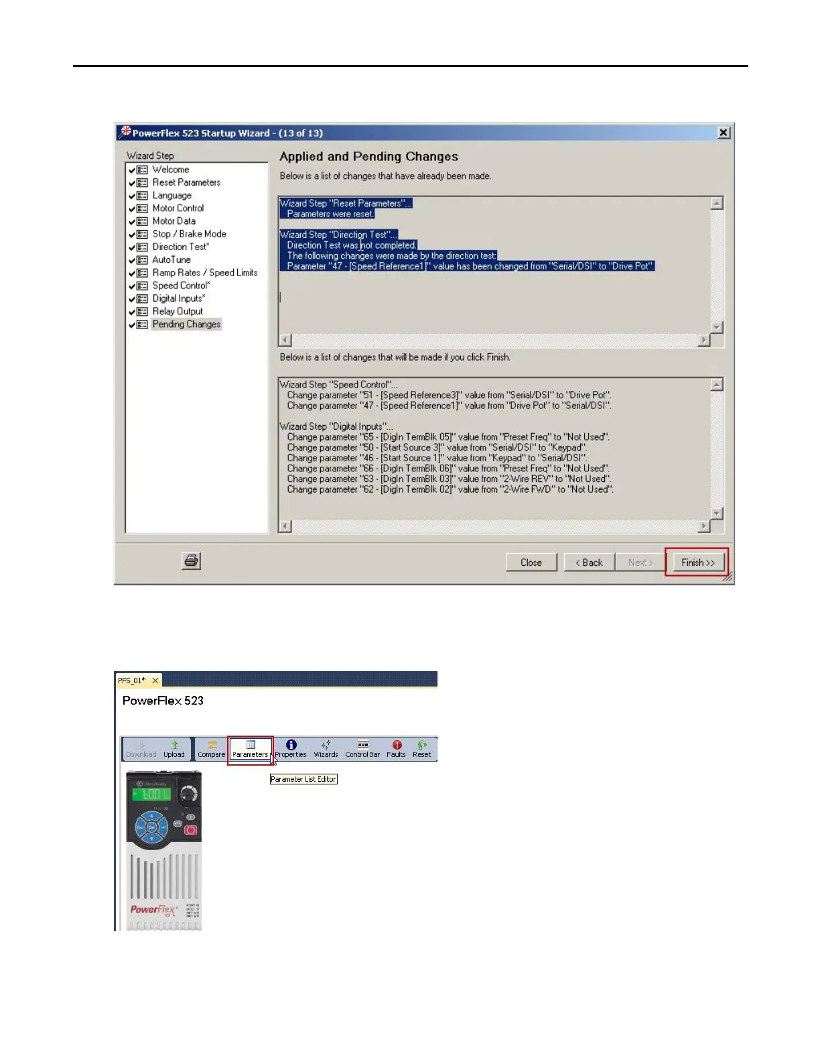Image resolution: width=820 pixels, height=1062 pixels.
Task: Click the Compare toolbar icon
Action: pos(212,749)
